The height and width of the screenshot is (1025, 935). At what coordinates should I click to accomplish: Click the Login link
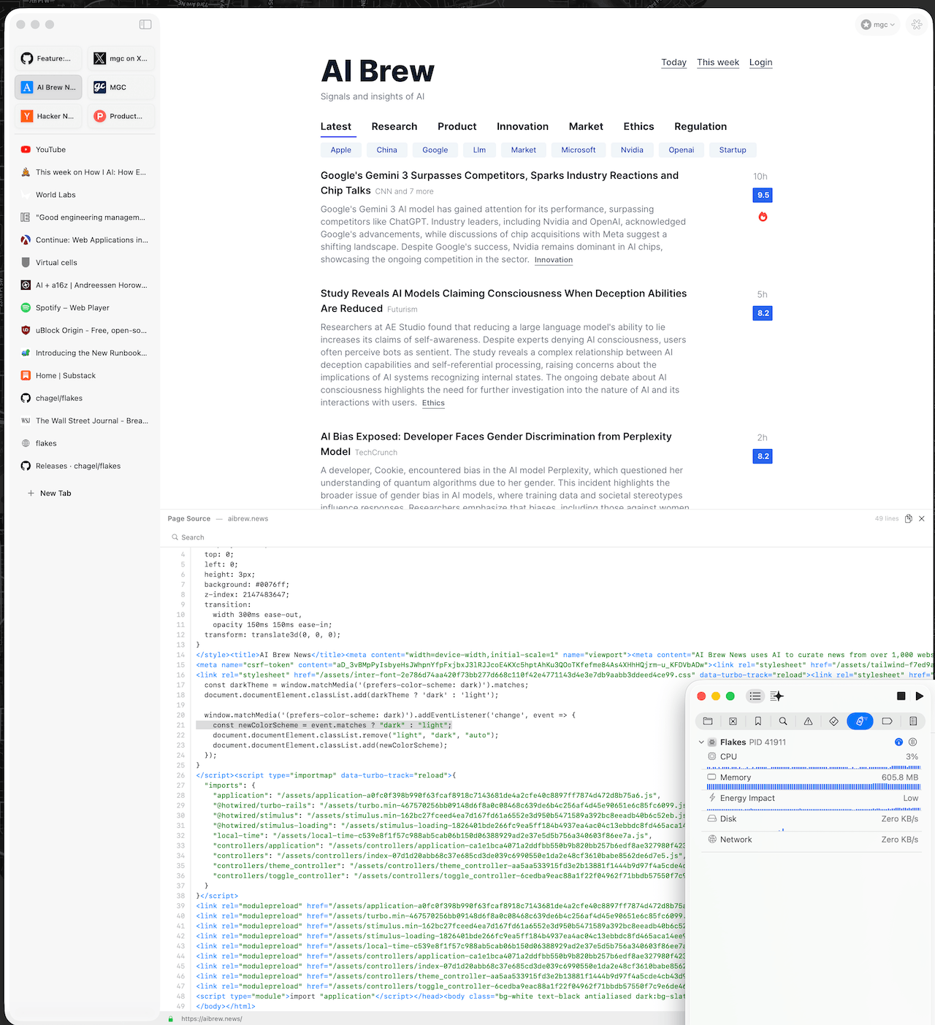(760, 62)
